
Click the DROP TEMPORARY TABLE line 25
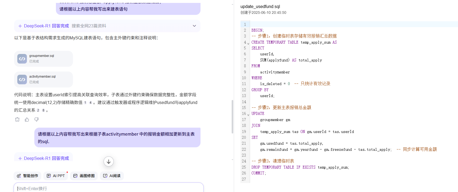click(x=300, y=167)
